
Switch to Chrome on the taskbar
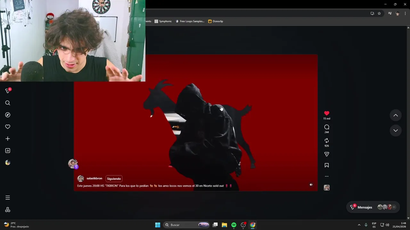[253, 225]
